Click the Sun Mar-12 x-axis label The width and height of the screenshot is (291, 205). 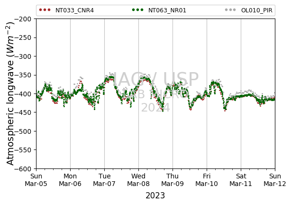pos(275,180)
